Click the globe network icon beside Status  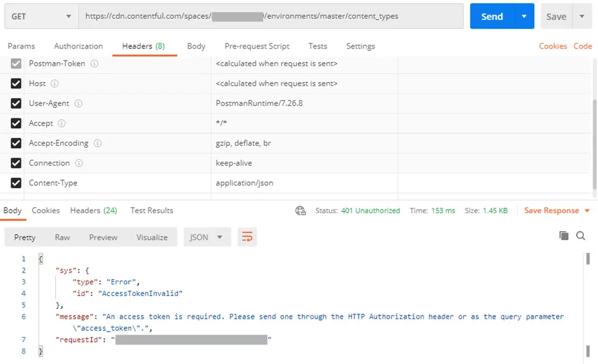[301, 211]
